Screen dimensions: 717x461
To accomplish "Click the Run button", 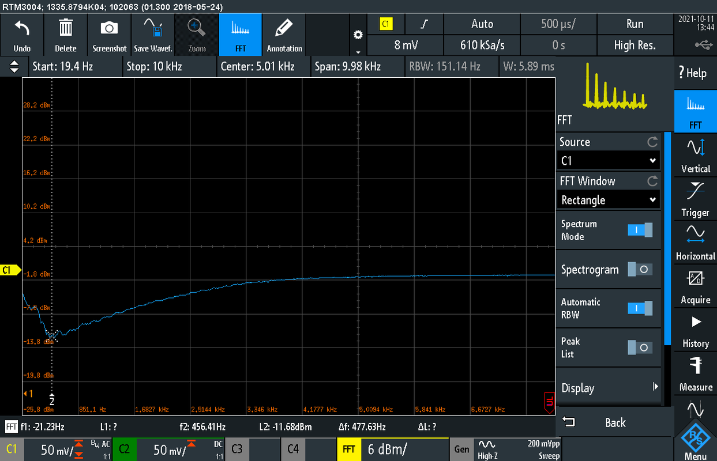I will 635,24.
